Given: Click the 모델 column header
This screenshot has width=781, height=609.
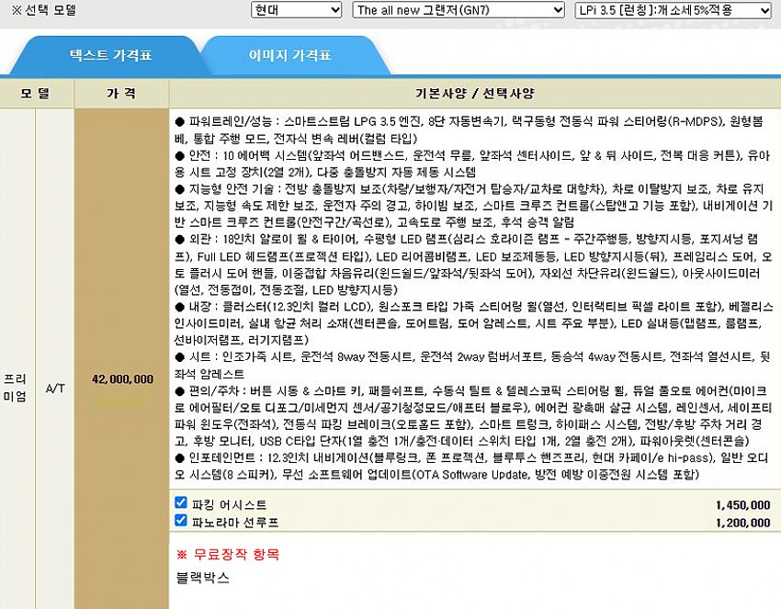Looking at the screenshot, I should (x=36, y=94).
